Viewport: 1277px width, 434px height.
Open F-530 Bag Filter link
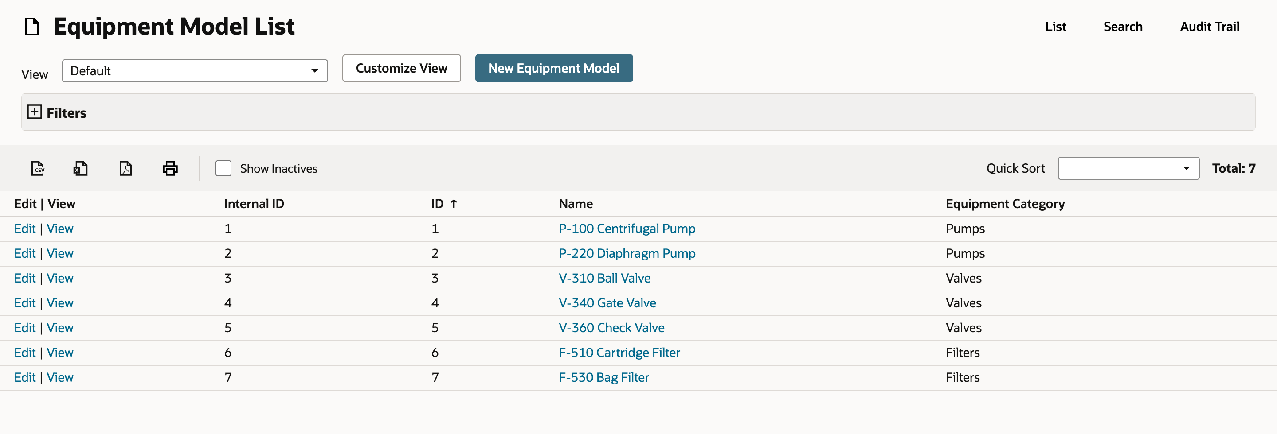(603, 377)
